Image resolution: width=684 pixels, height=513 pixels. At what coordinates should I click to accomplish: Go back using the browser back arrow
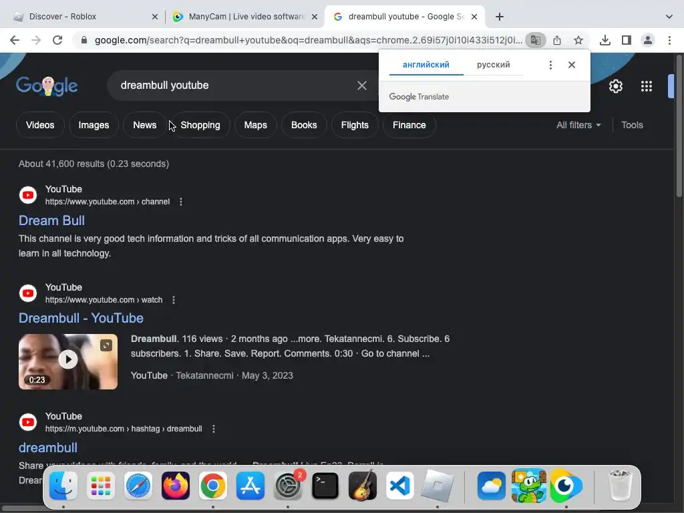point(15,40)
